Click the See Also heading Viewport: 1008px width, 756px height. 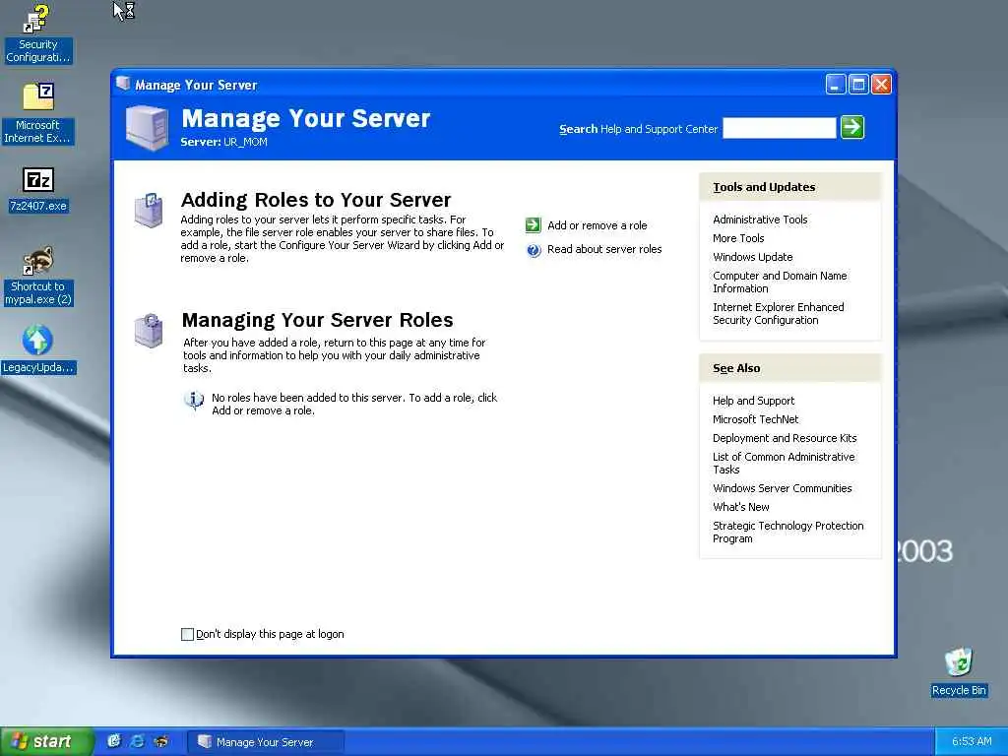click(x=736, y=368)
